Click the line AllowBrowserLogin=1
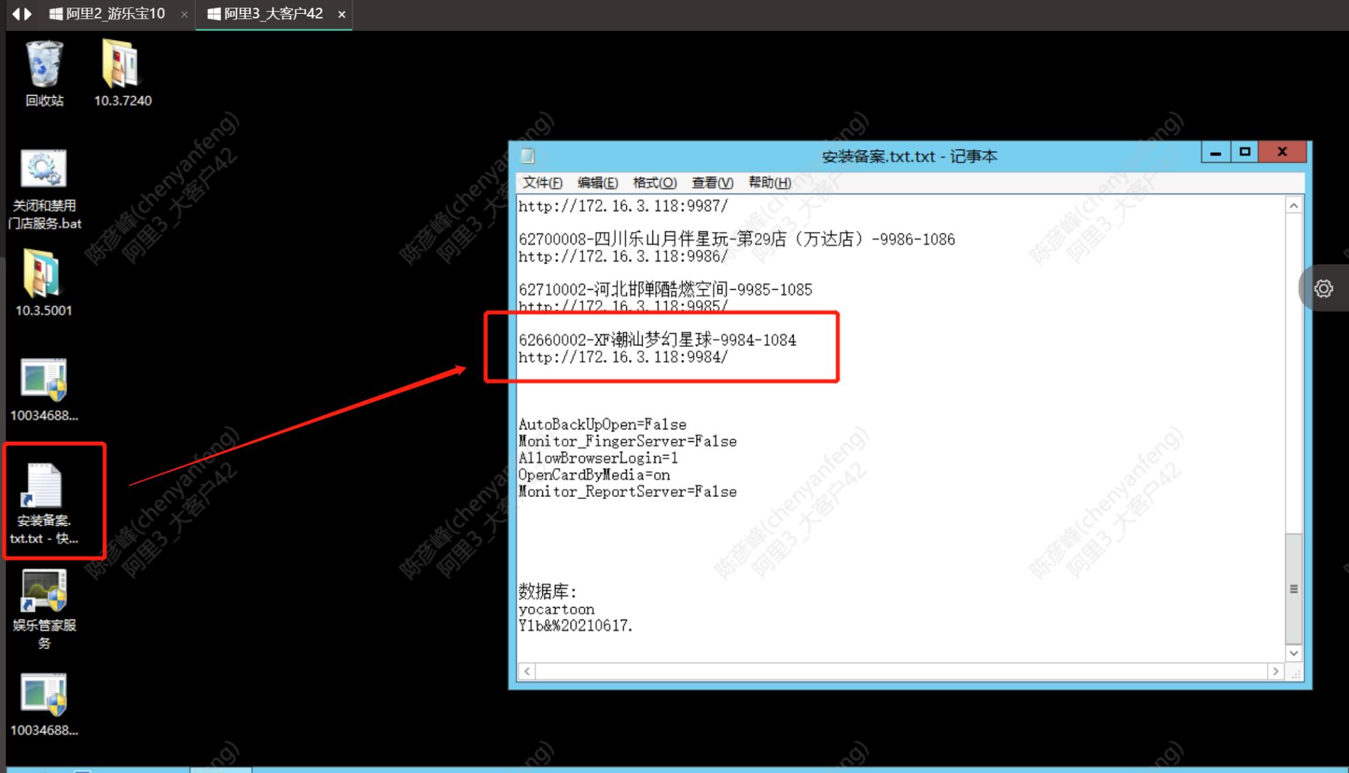The height and width of the screenshot is (773, 1349). [598, 458]
